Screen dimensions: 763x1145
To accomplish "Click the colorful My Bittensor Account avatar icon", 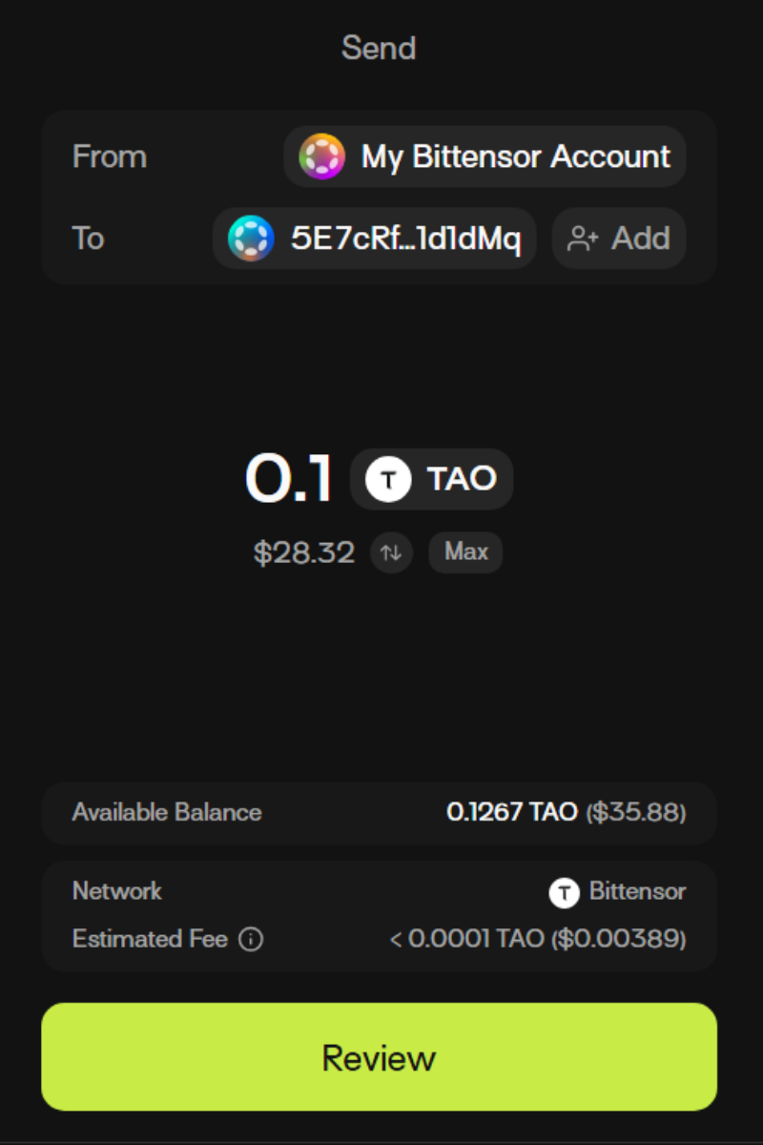I will coord(321,156).
